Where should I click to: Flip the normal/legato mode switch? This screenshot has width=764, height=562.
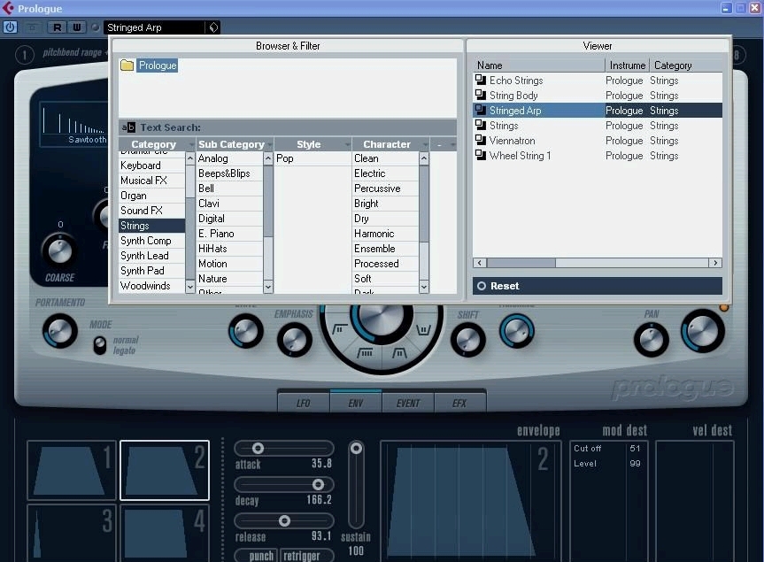[x=100, y=345]
